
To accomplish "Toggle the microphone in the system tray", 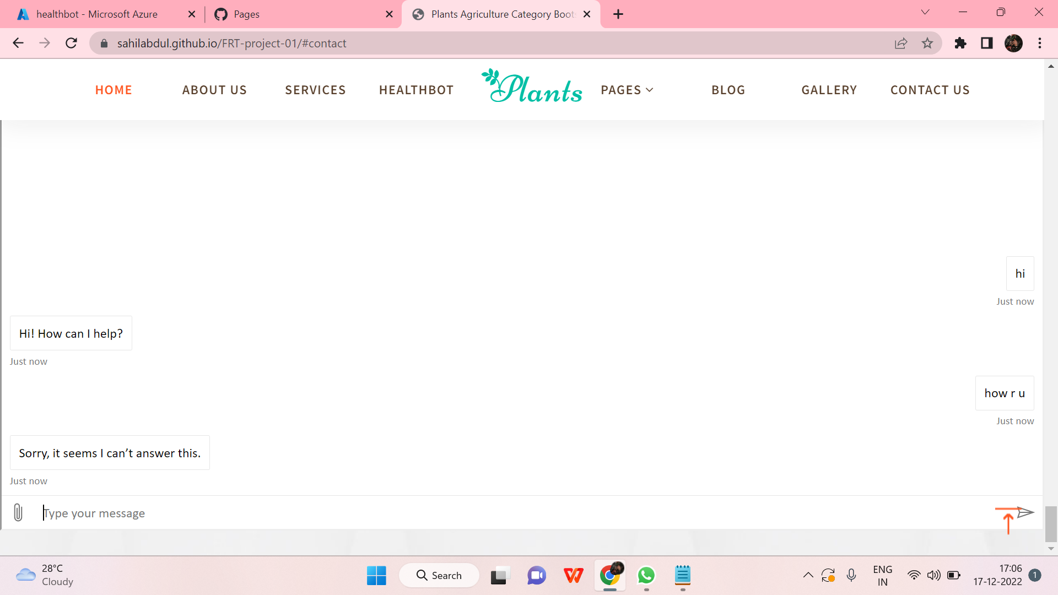I will [851, 575].
